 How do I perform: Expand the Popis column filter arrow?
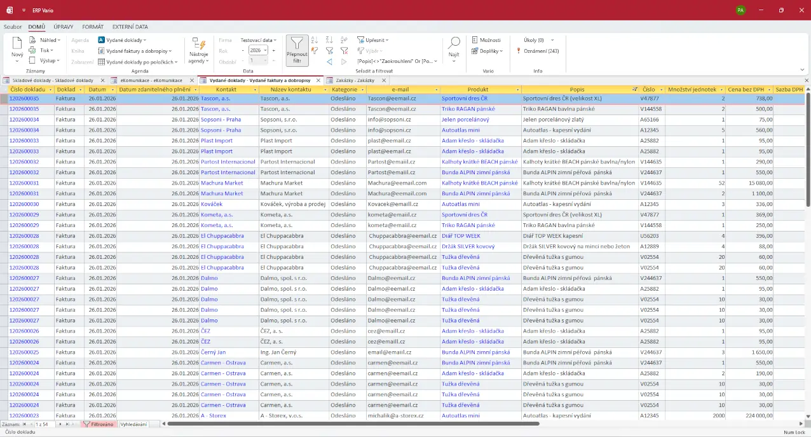point(634,90)
